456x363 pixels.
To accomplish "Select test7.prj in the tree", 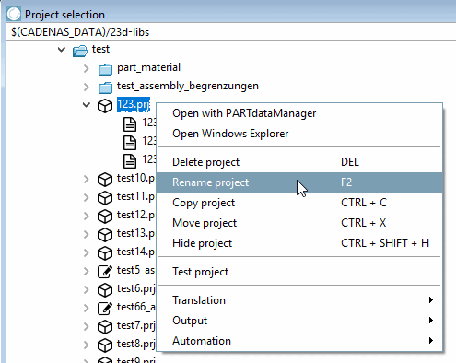I will pos(136,325).
